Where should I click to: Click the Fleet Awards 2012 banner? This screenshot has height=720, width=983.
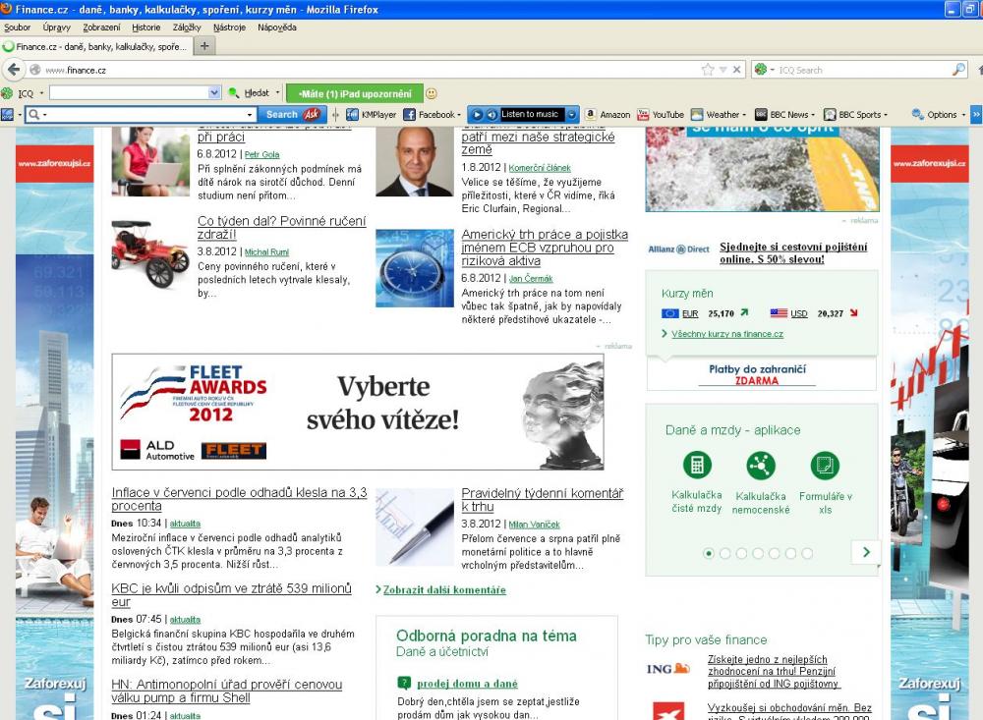click(x=358, y=412)
